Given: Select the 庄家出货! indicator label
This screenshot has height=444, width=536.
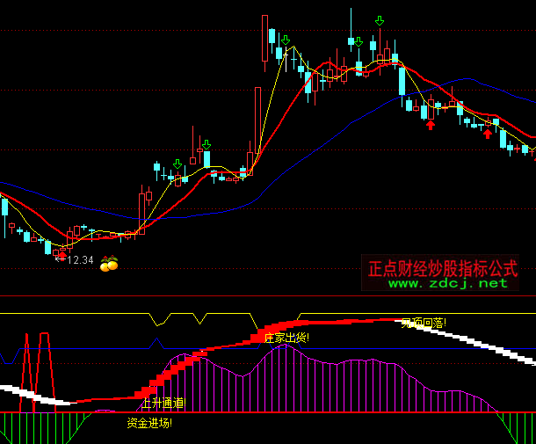Looking at the screenshot, I should (286, 337).
